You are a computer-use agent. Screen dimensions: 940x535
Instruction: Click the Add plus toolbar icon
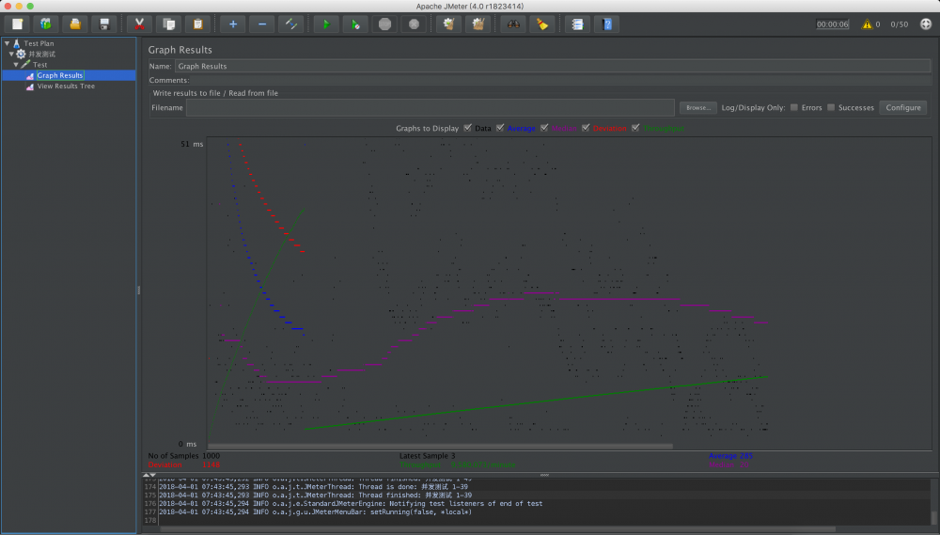coord(233,24)
